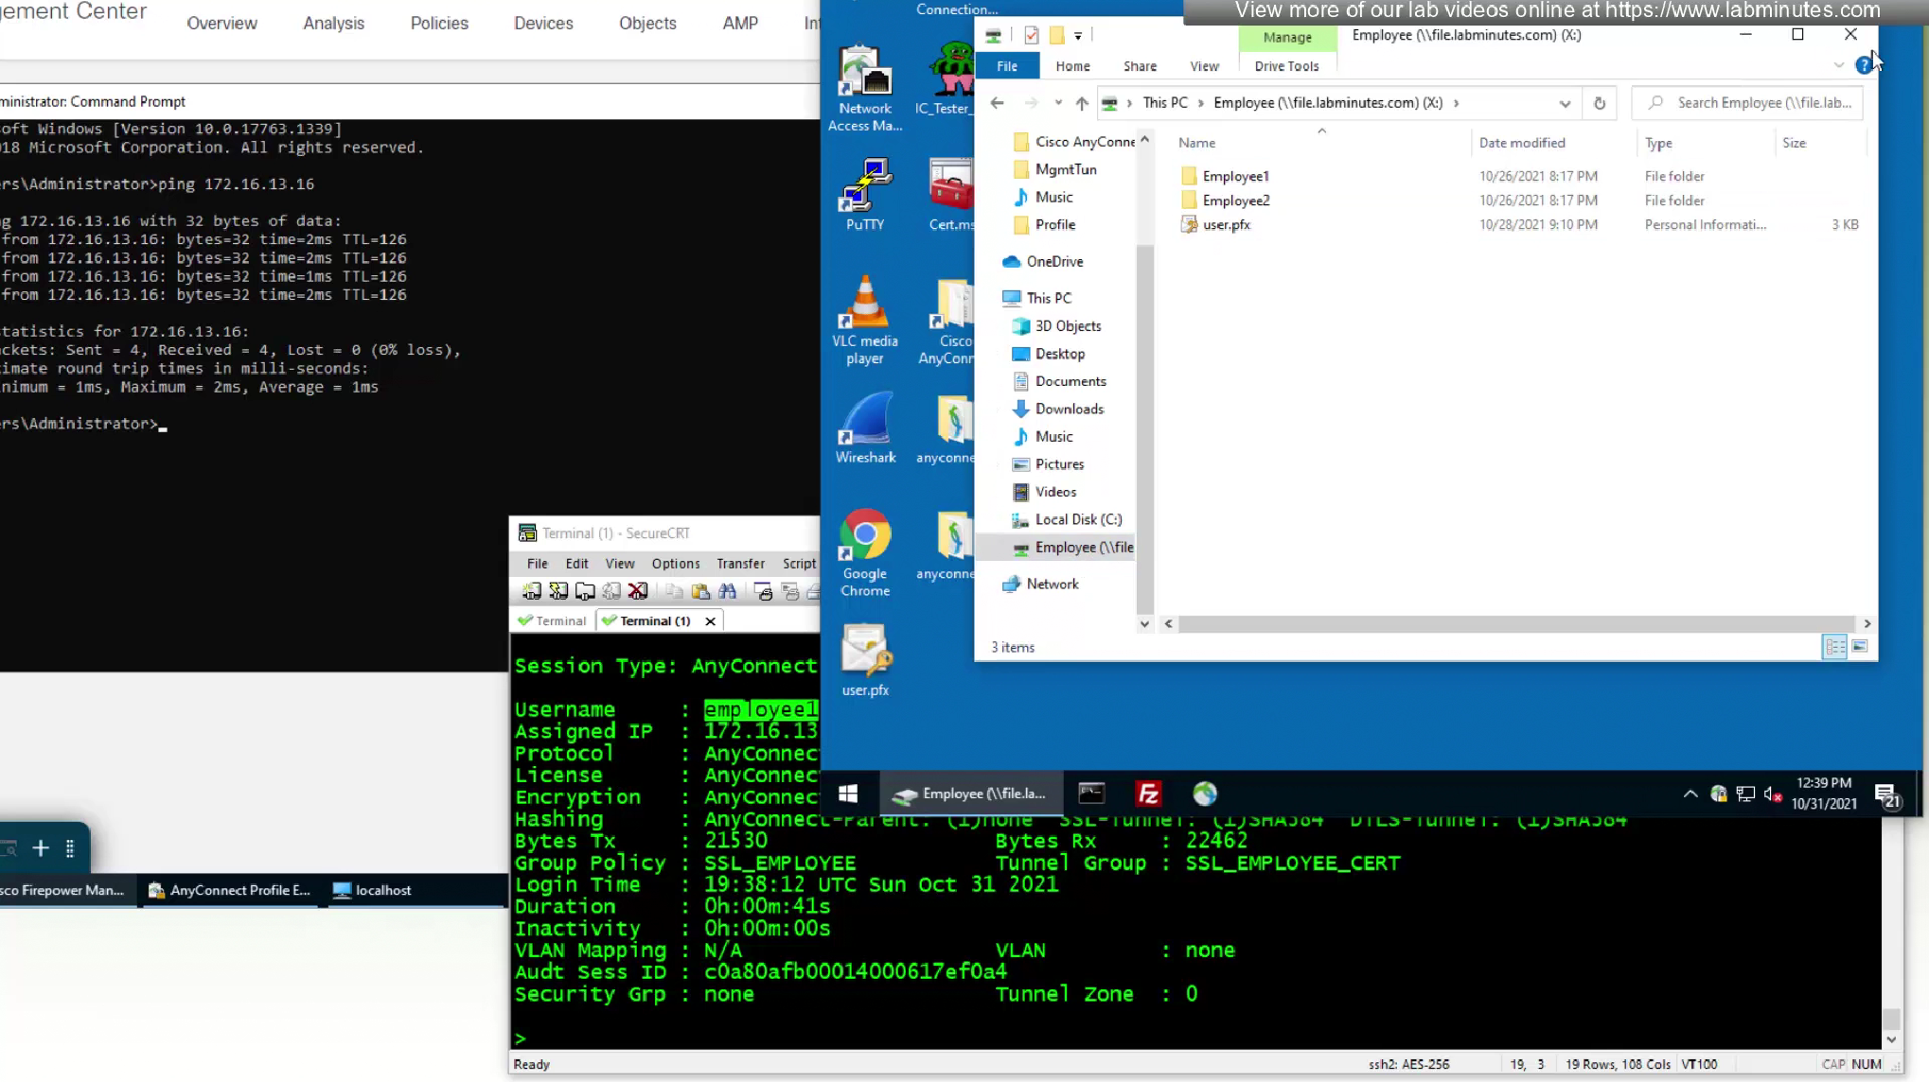Go up one folder in Explorer
The height and width of the screenshot is (1082, 1929).
[x=1082, y=103]
